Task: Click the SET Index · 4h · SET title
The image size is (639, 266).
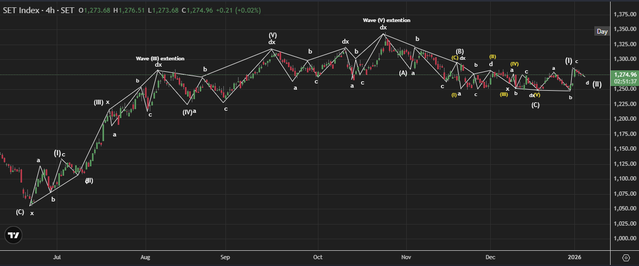Action: (x=38, y=10)
